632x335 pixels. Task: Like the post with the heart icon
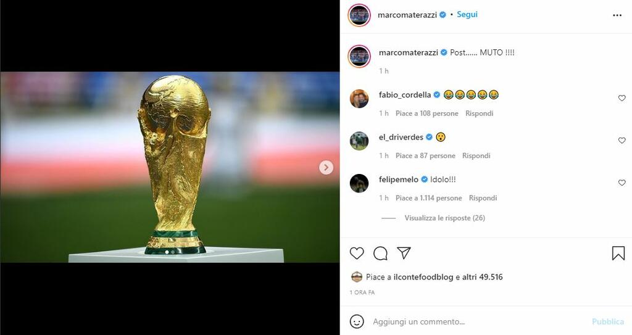(x=357, y=253)
